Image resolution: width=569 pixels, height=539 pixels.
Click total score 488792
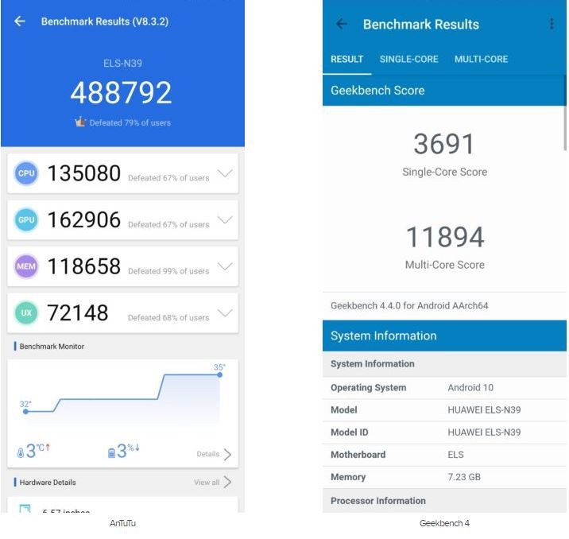(x=121, y=92)
